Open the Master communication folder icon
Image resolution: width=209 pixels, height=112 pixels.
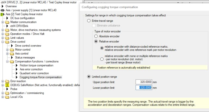tap(7, 22)
